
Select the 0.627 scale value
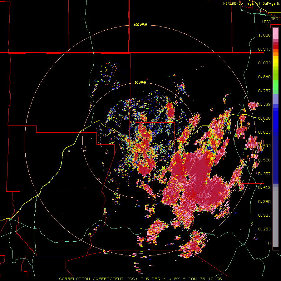click(x=264, y=132)
